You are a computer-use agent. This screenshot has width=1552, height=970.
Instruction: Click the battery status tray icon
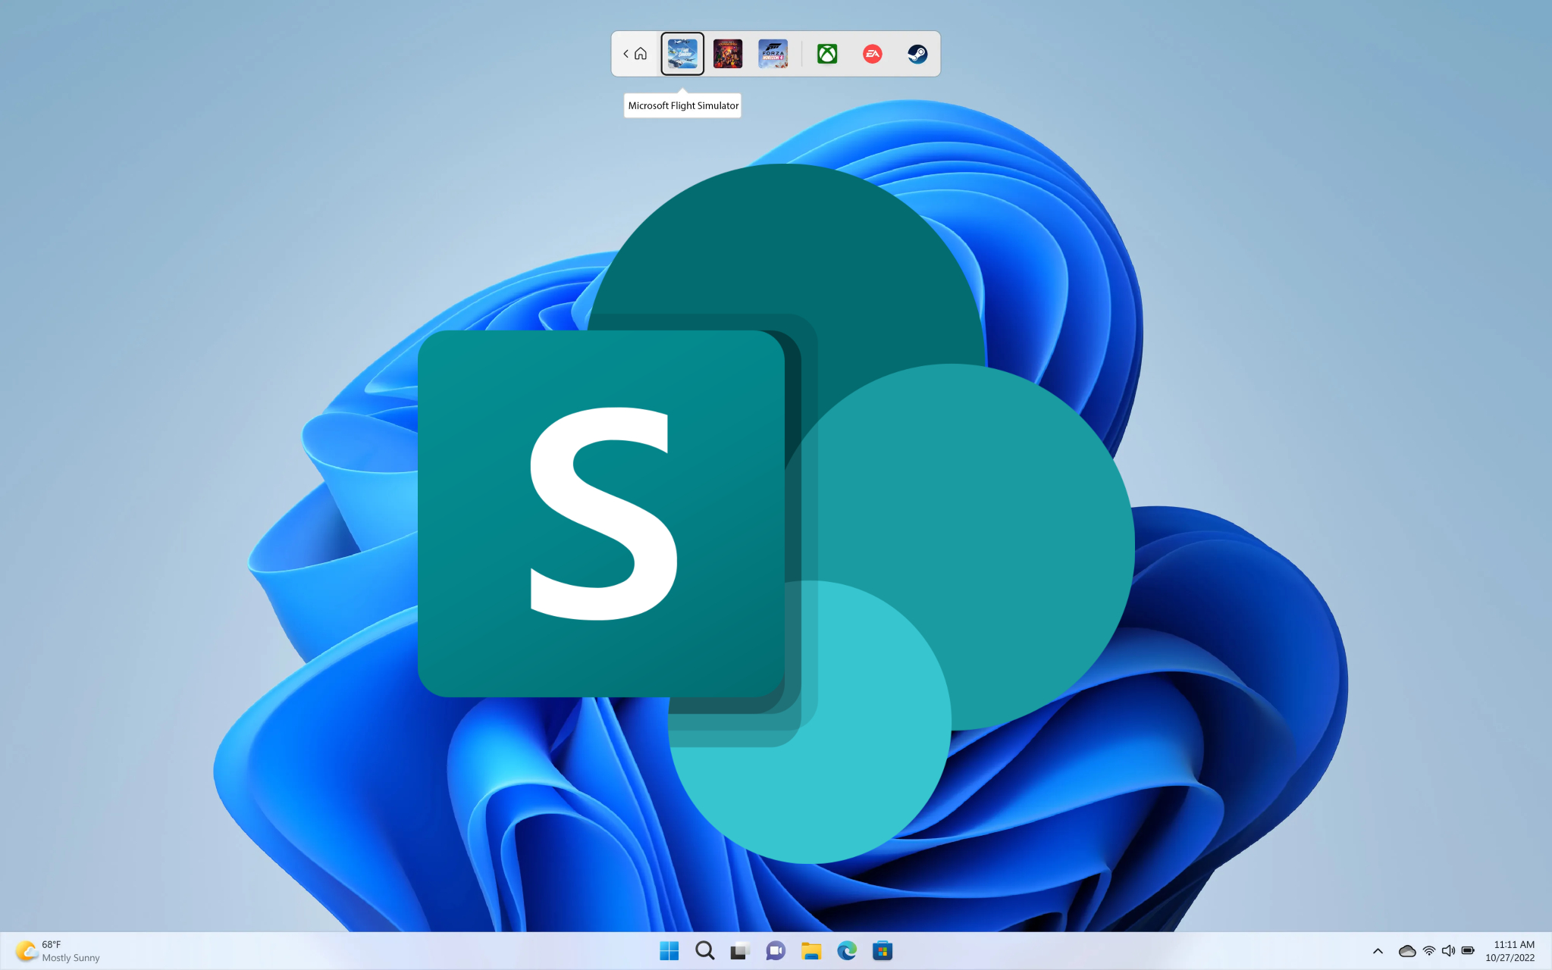(x=1468, y=951)
